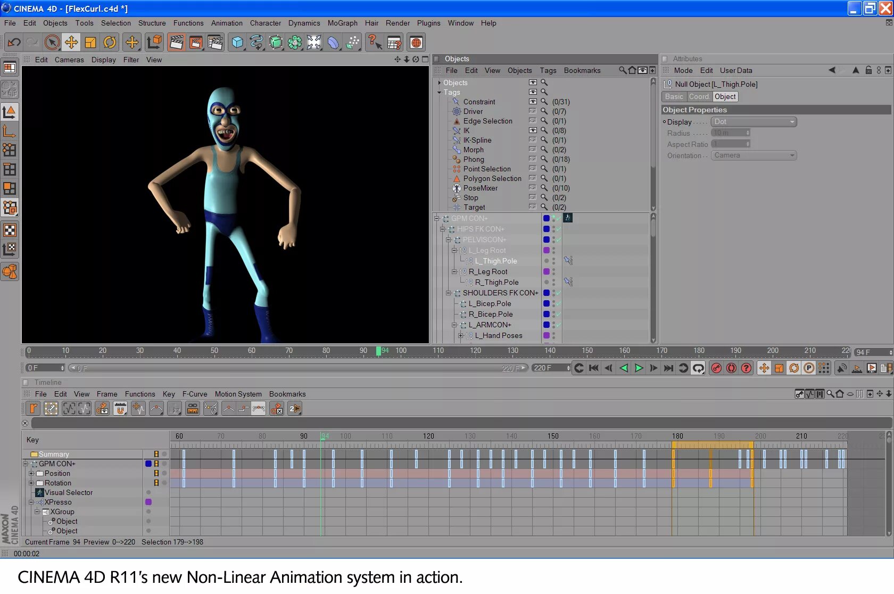Toggle Objects row eye filter icon

(x=533, y=82)
